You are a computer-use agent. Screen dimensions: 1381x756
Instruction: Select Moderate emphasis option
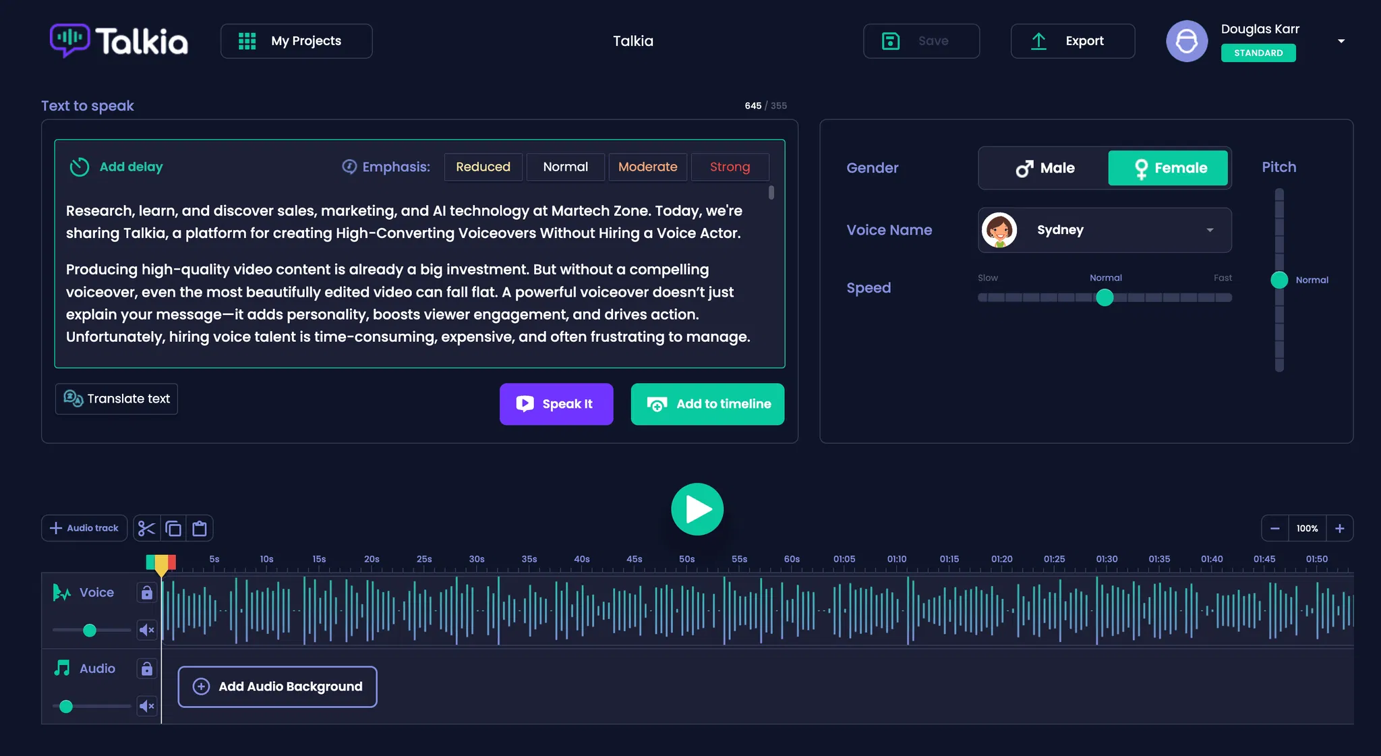647,167
